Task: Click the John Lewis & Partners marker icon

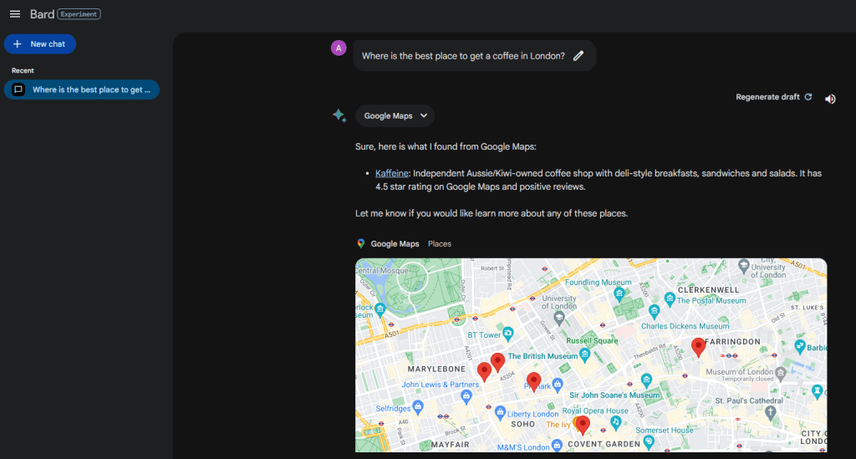Action: point(466,396)
